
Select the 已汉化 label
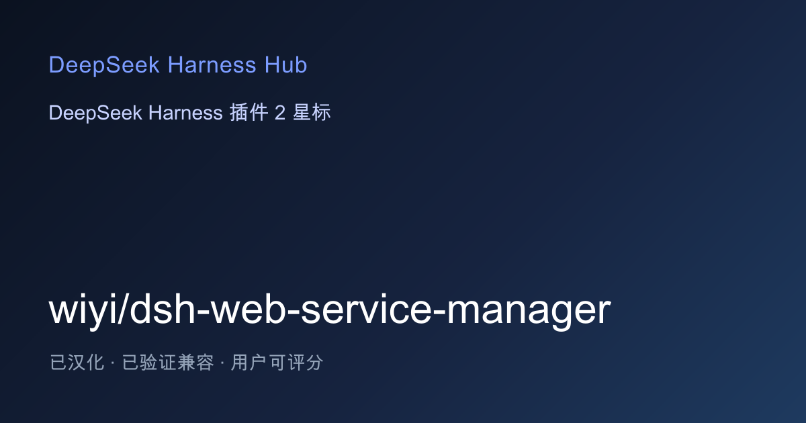[77, 363]
